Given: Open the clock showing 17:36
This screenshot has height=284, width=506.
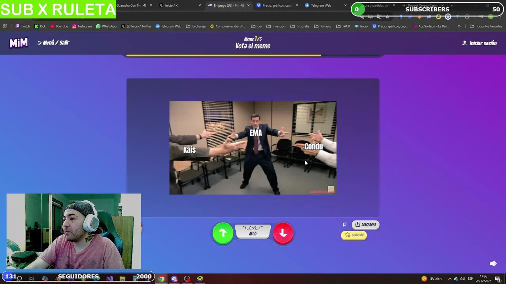Looking at the screenshot, I should click(x=483, y=279).
